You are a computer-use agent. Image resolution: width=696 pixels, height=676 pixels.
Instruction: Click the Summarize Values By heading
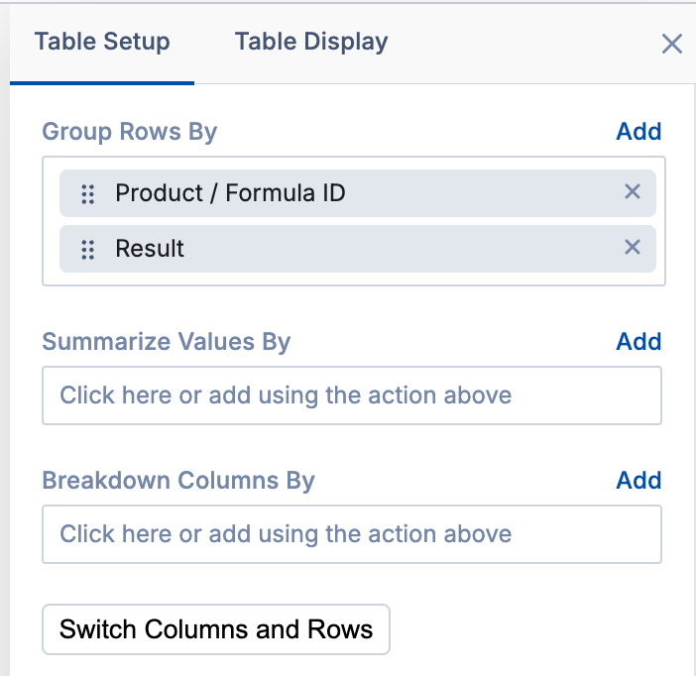tap(167, 342)
